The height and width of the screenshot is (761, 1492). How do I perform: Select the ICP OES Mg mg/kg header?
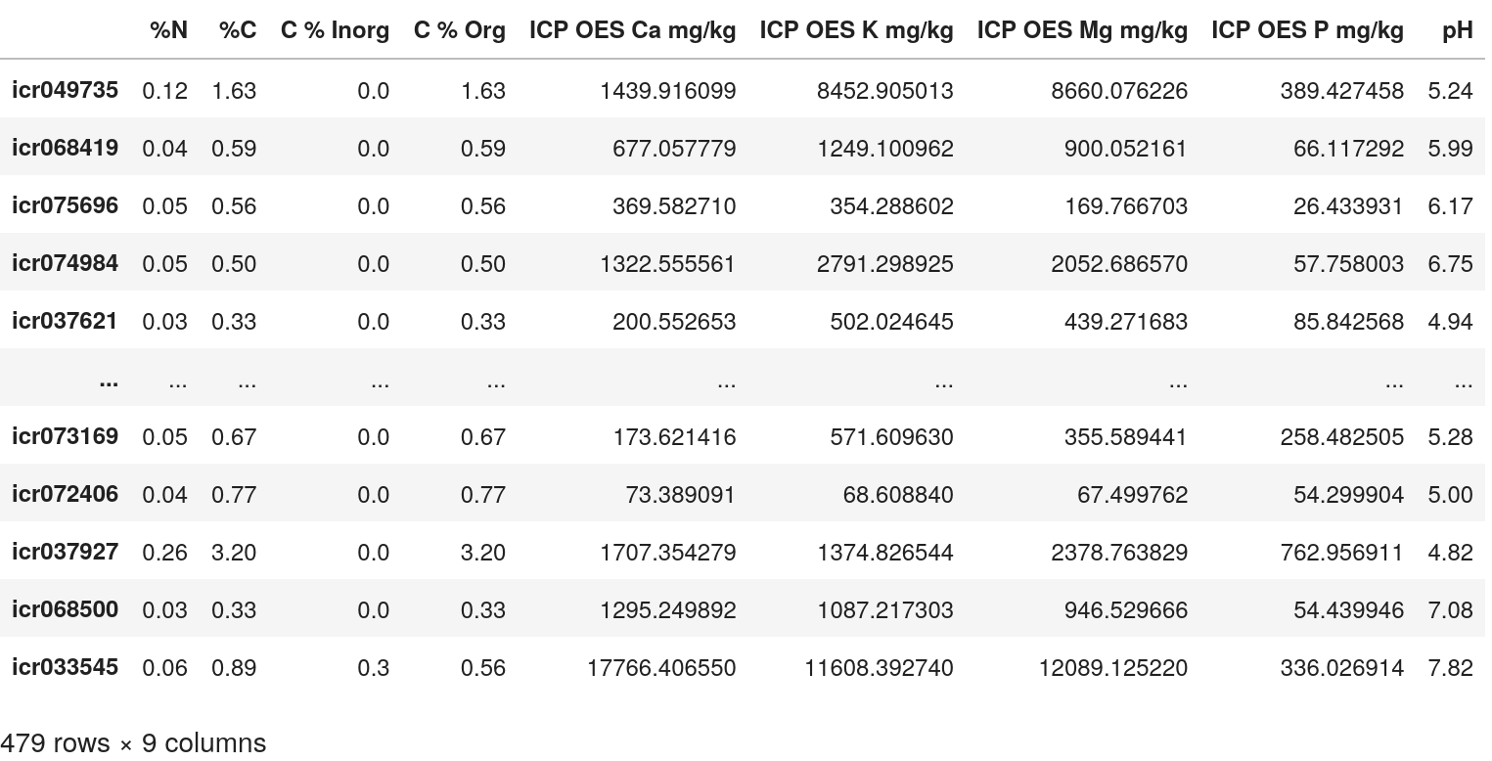coord(1081,30)
